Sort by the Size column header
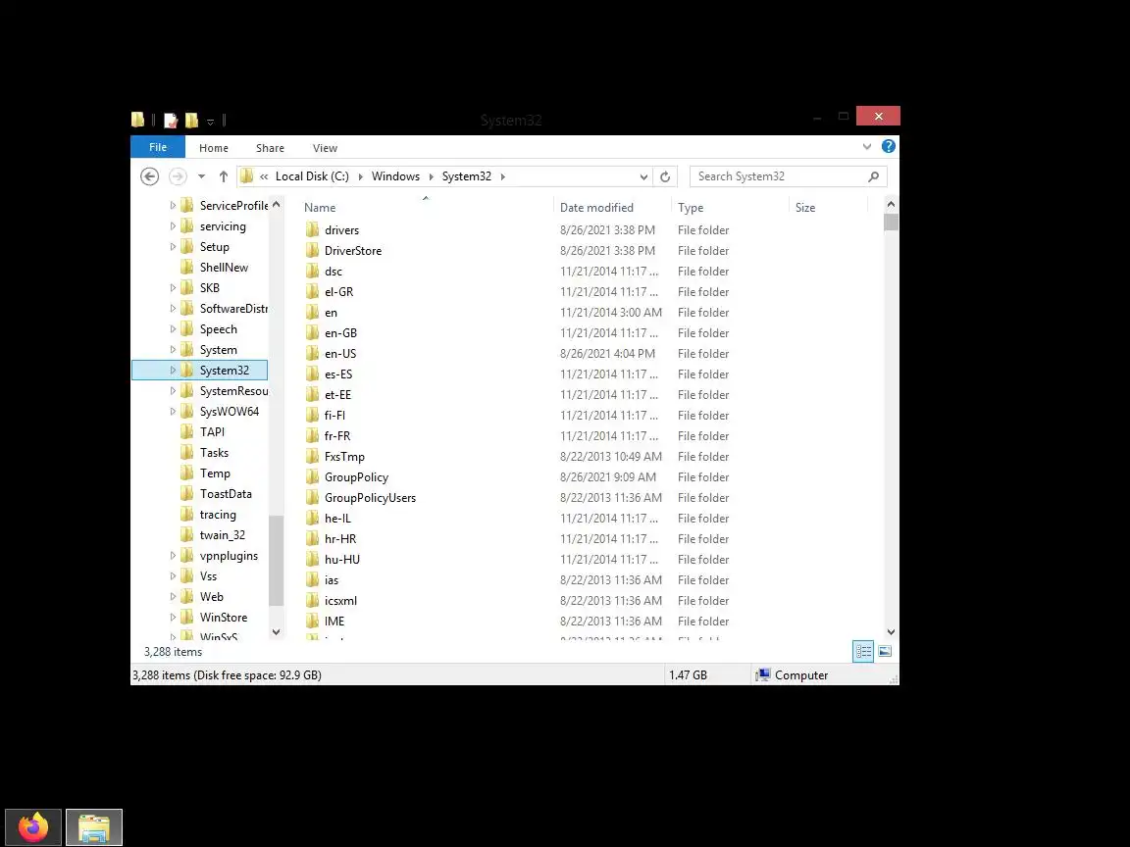This screenshot has height=847, width=1130. pyautogui.click(x=805, y=208)
